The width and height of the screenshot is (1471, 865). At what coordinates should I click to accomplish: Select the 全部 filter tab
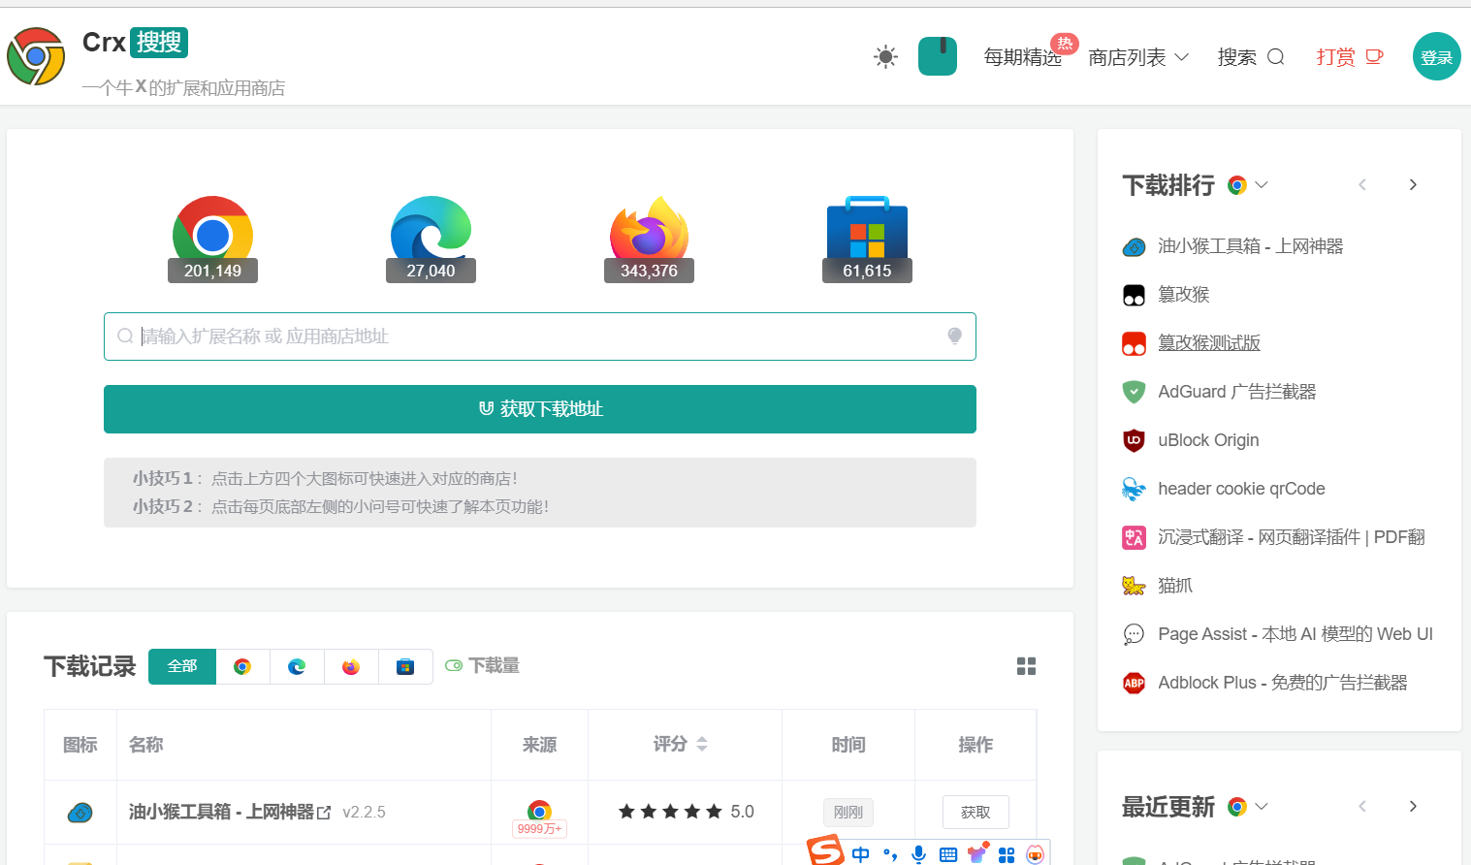[182, 666]
